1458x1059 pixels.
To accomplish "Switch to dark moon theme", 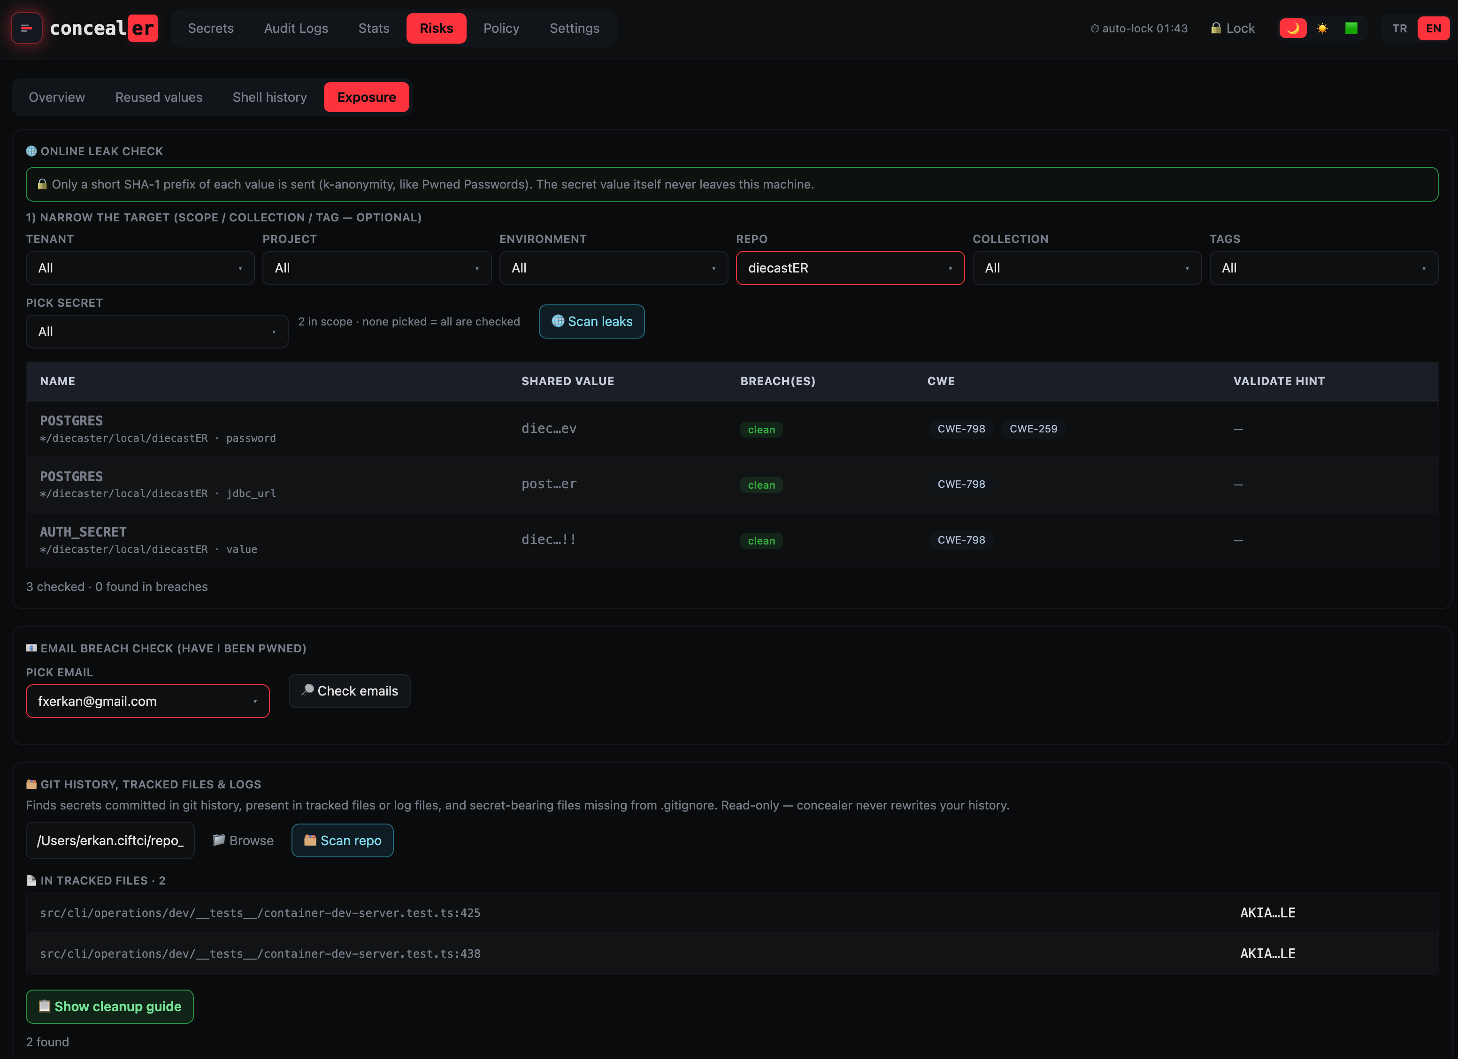I will 1293,28.
